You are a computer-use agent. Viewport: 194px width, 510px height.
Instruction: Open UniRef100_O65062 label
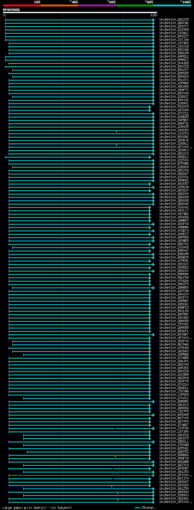(174, 304)
